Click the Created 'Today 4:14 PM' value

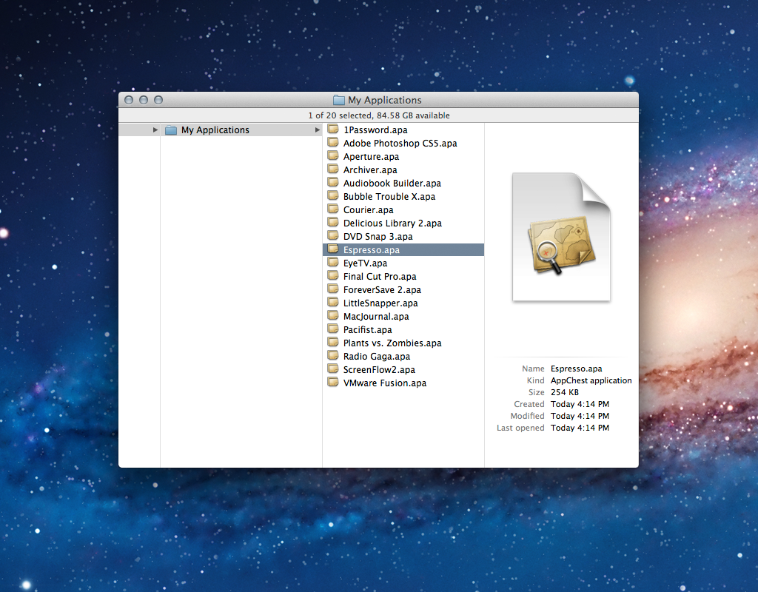pos(580,404)
